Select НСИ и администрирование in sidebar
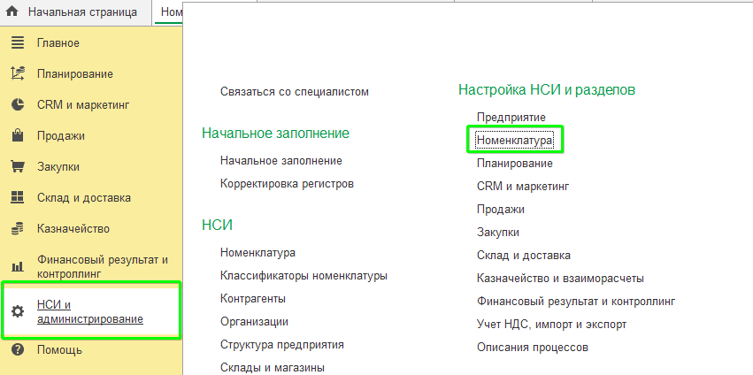This screenshot has height=375, width=753. click(89, 311)
